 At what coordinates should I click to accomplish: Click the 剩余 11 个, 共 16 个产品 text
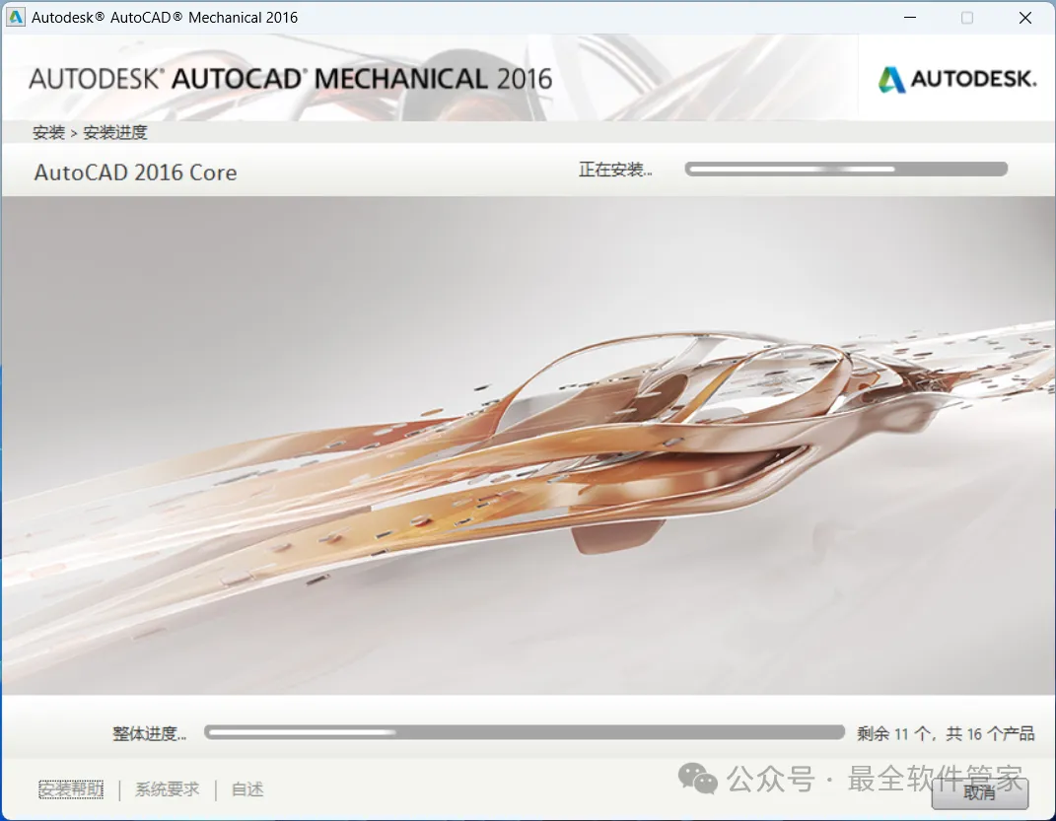946,733
